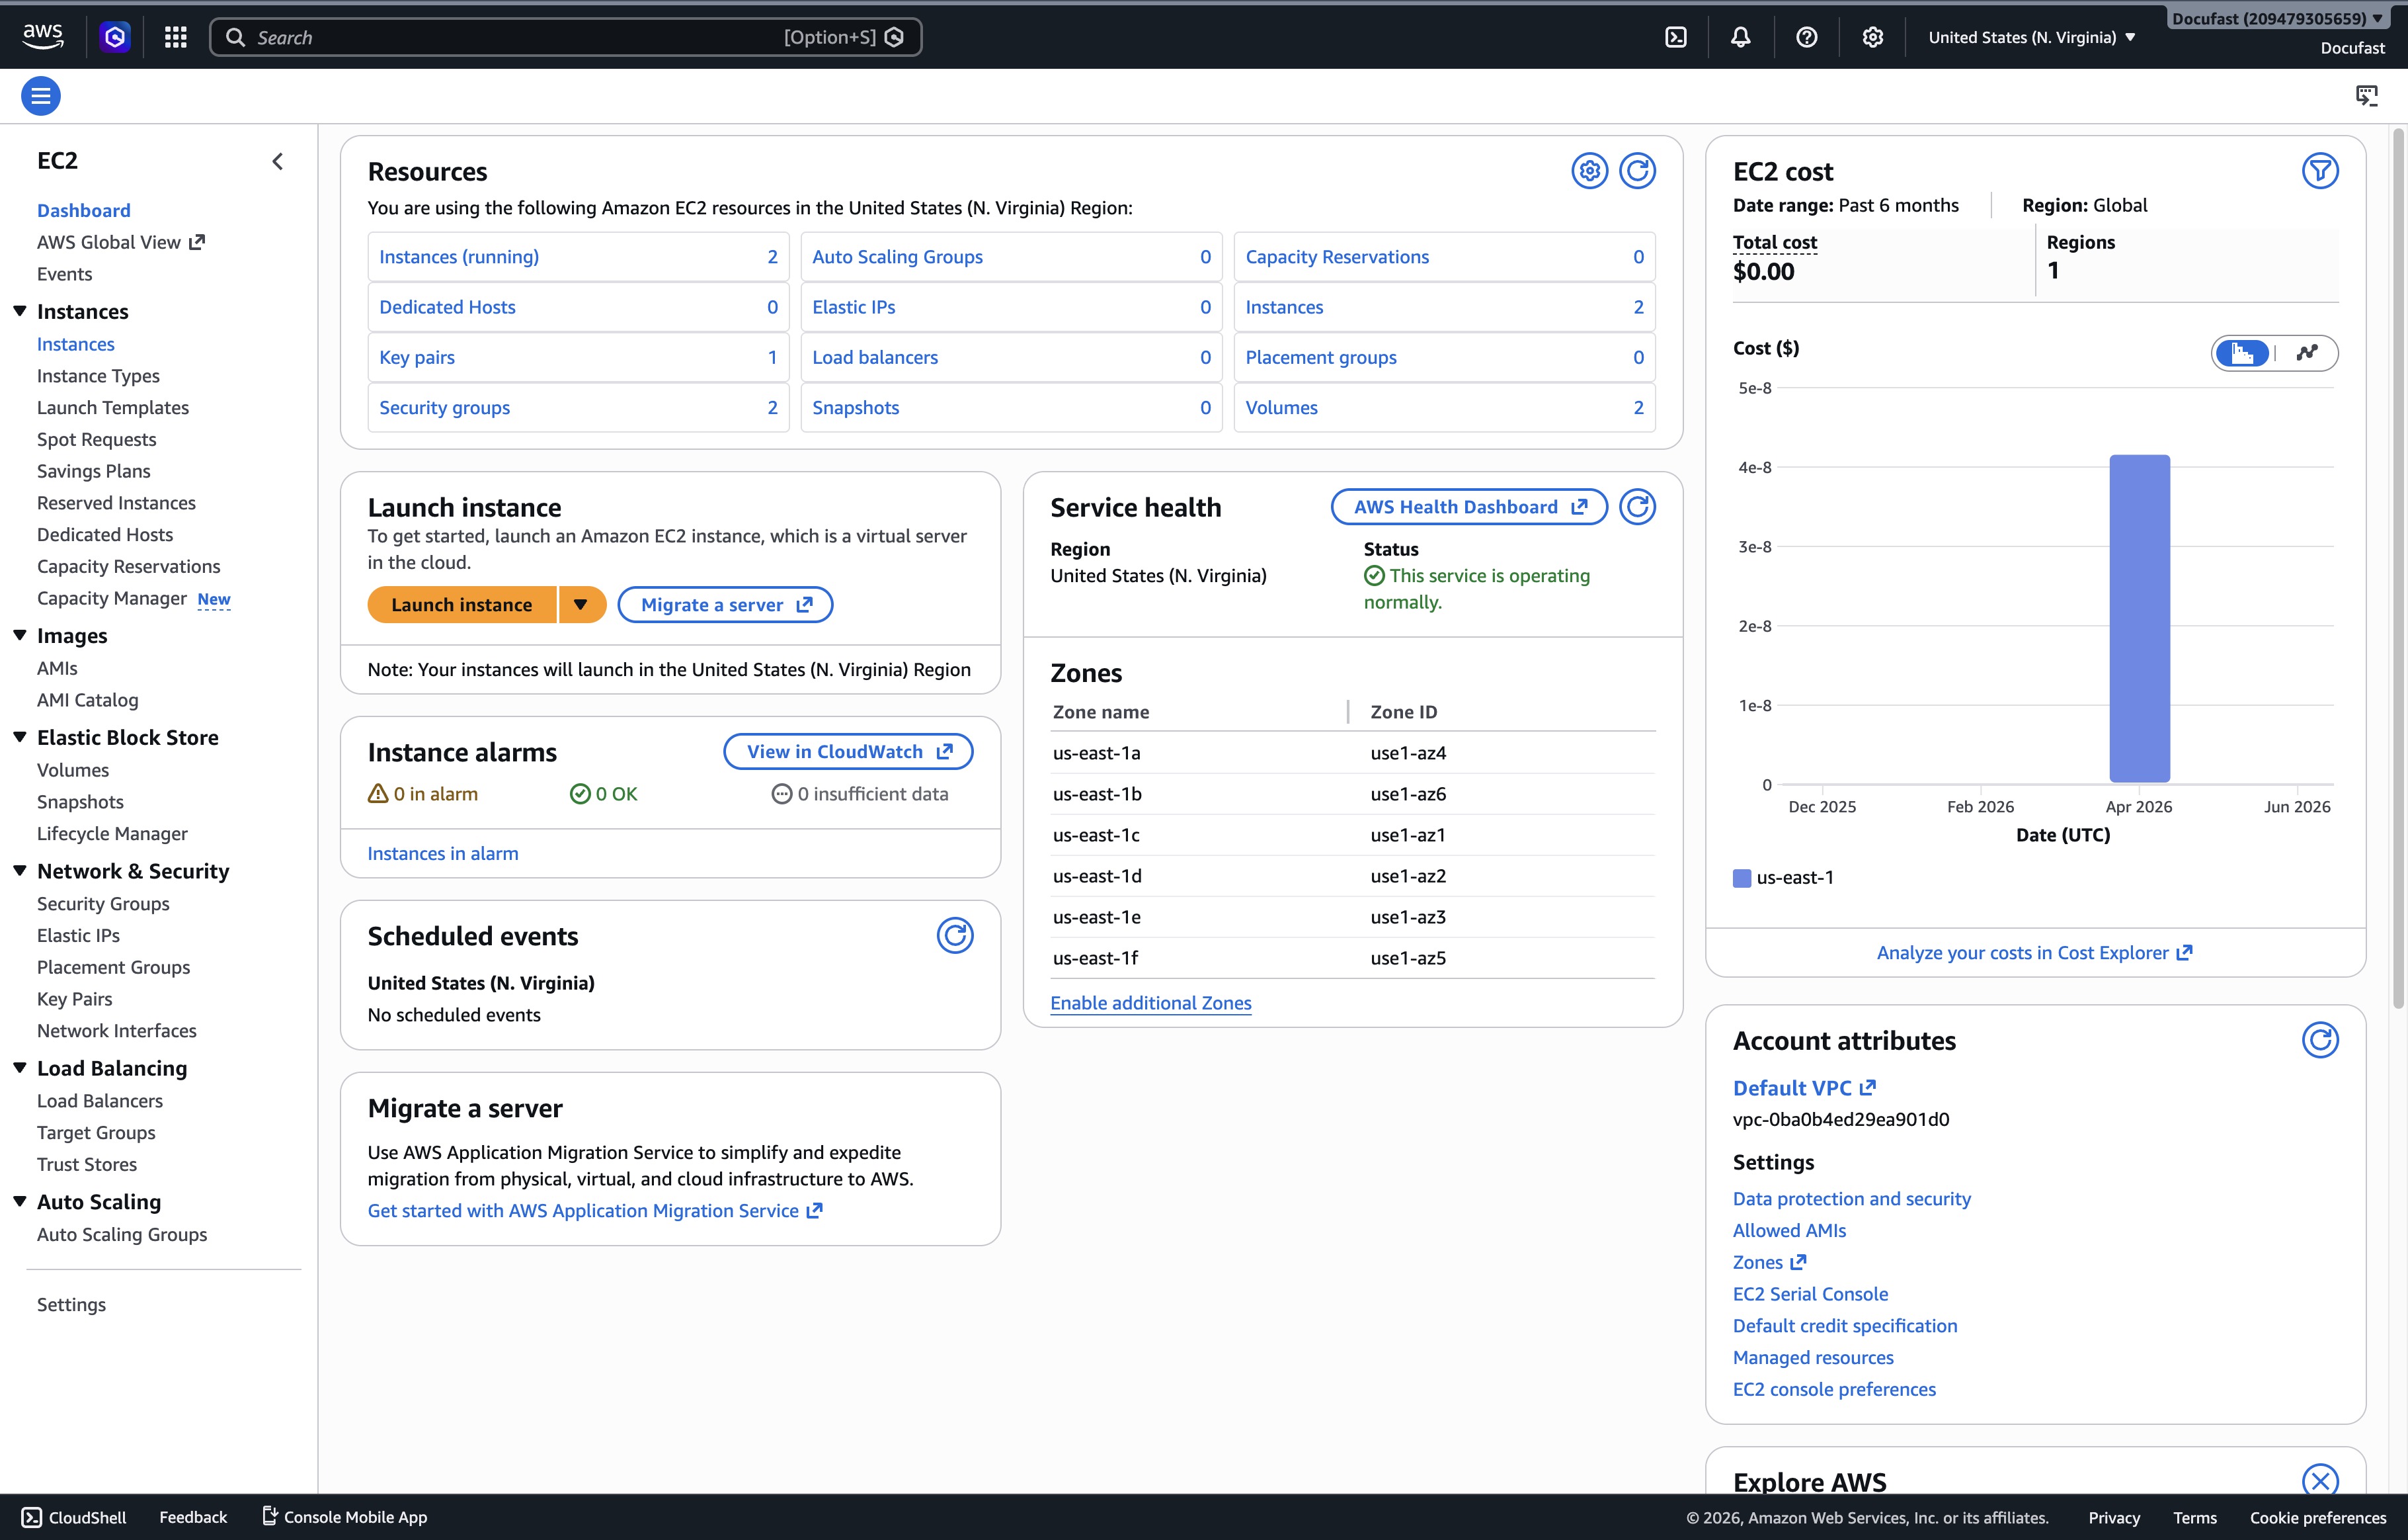Click Instances in alarm link
Screen dimensions: 2408x1540
tap(443, 853)
